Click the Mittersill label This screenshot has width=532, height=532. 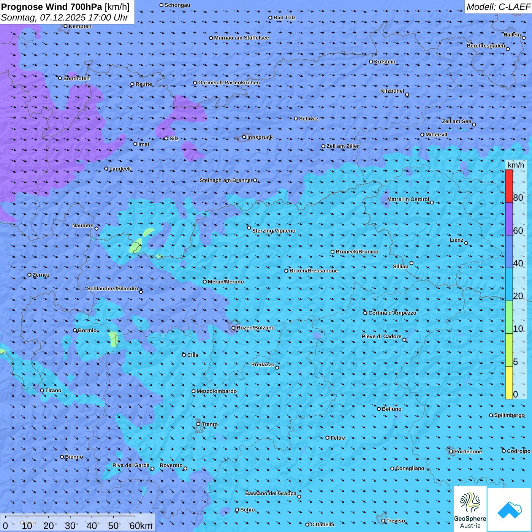[x=437, y=135]
